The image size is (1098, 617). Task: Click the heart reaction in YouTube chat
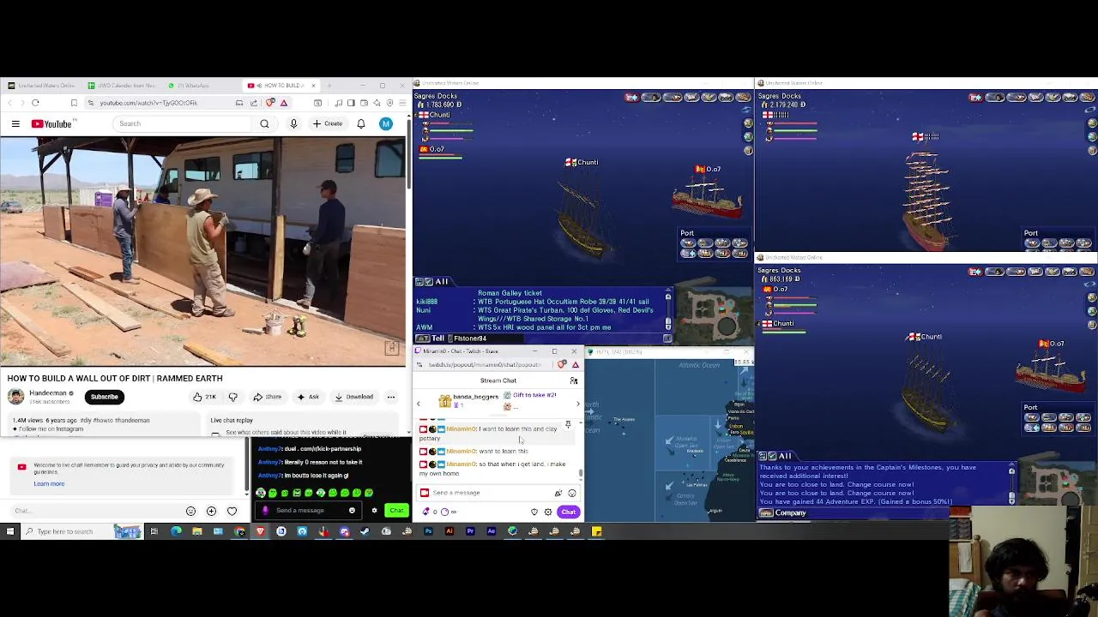pos(232,511)
